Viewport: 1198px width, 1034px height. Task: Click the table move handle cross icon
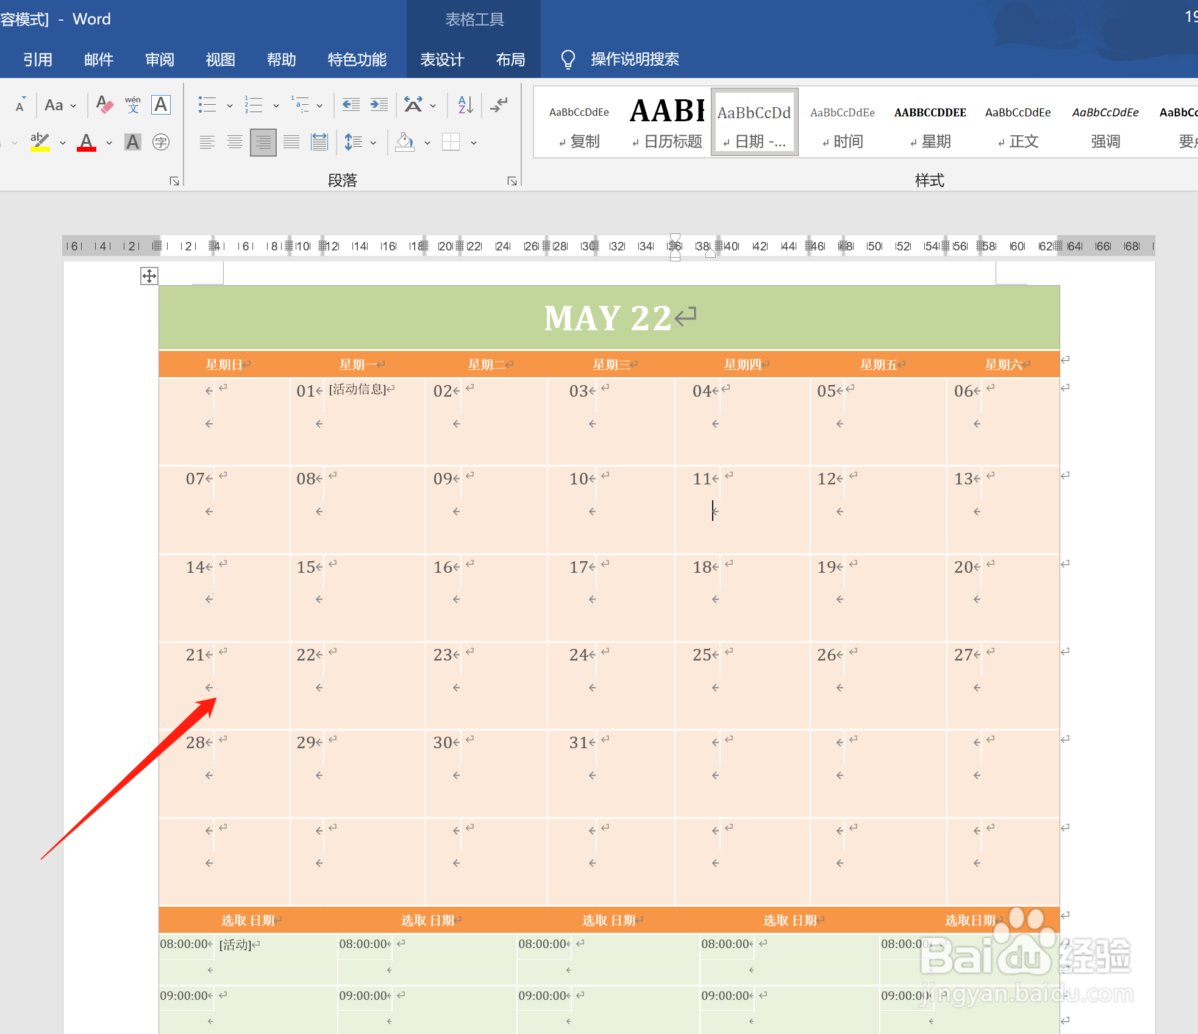pos(149,276)
